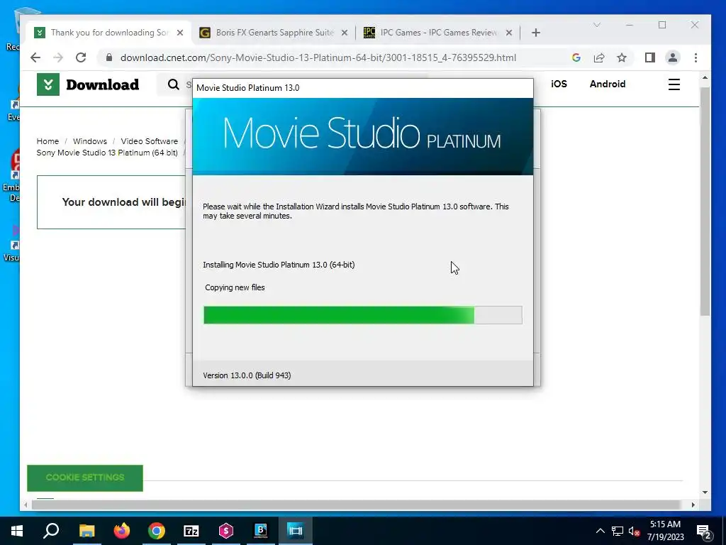The height and width of the screenshot is (545, 726).
Task: Open the Chrome tab search chevron
Action: click(x=597, y=25)
